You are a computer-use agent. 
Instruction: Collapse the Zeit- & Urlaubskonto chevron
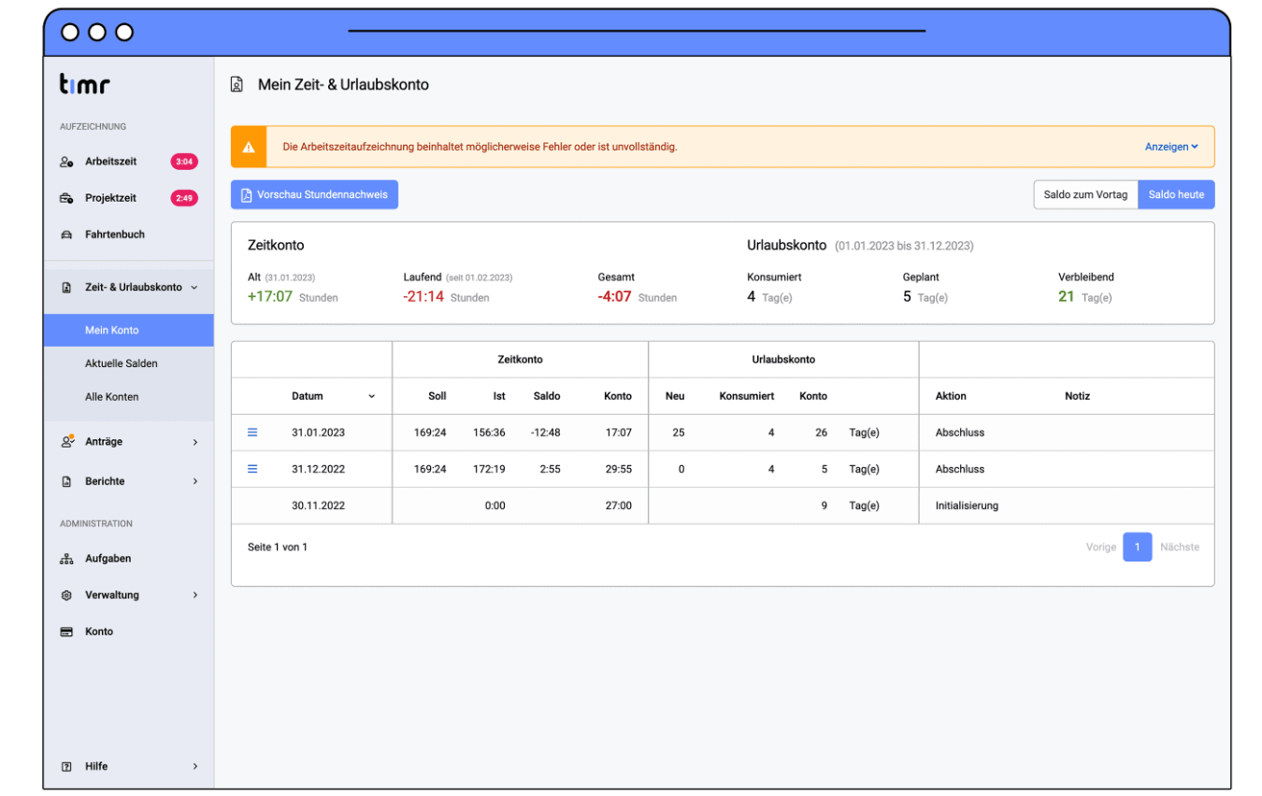point(194,288)
